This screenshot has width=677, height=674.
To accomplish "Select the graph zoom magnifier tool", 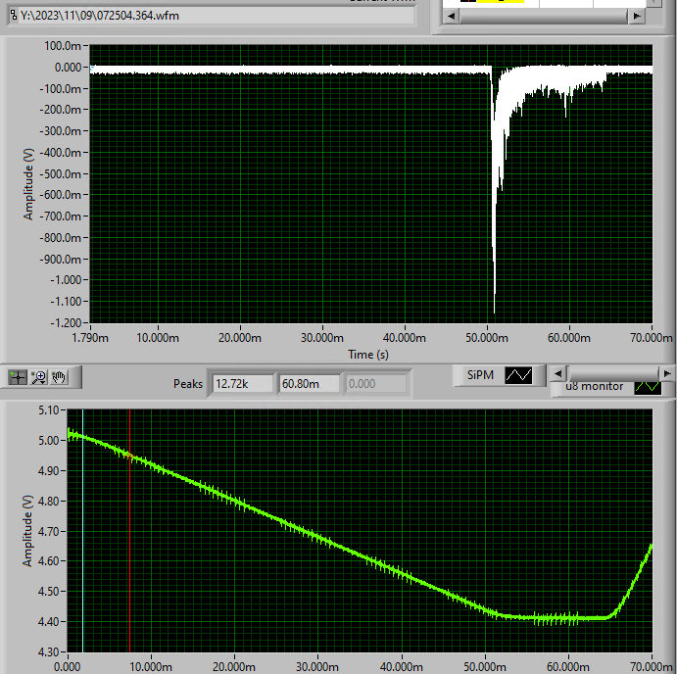I will point(39,377).
